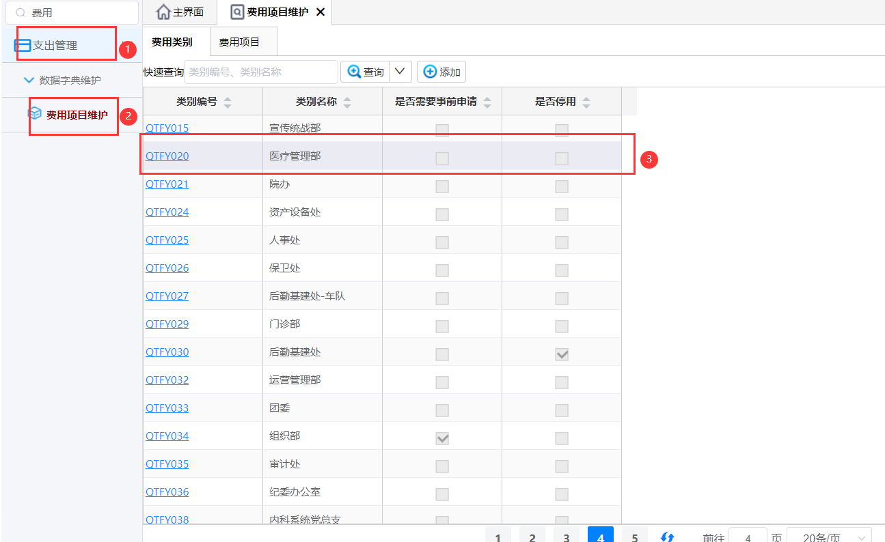Open the QTFY027 link
Image resolution: width=885 pixels, height=542 pixels.
point(167,296)
